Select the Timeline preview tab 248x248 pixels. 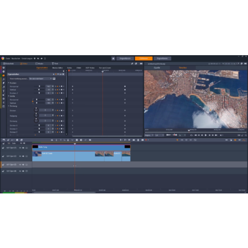(183, 68)
